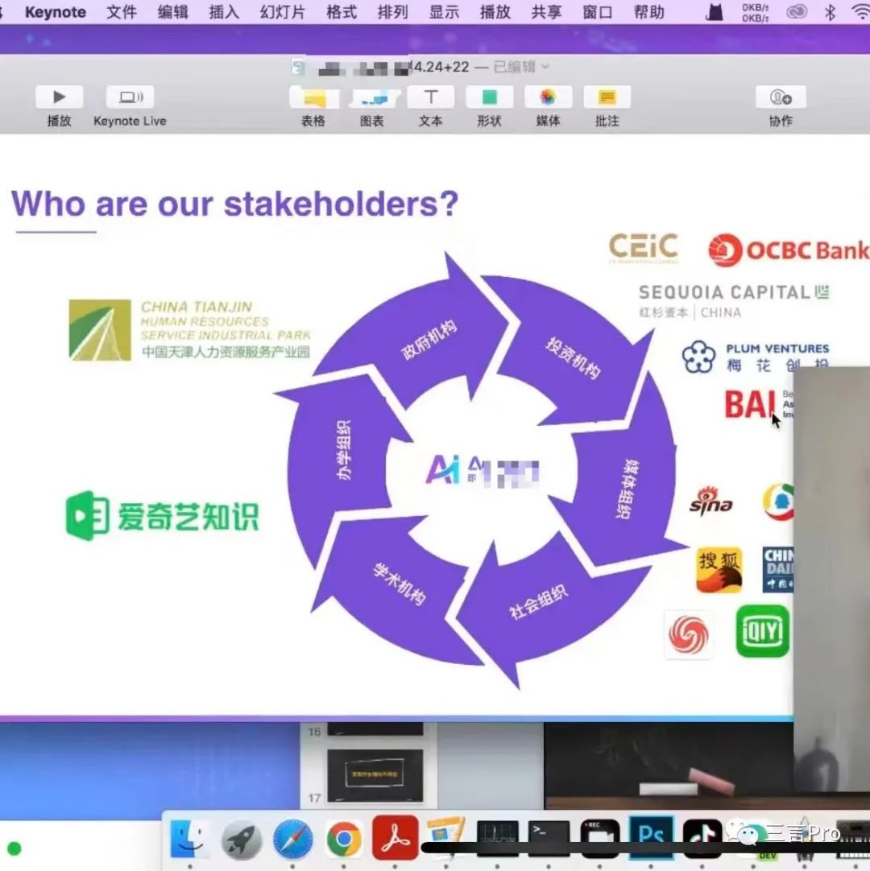
Task: Open Safari from the Dock
Action: pos(292,840)
